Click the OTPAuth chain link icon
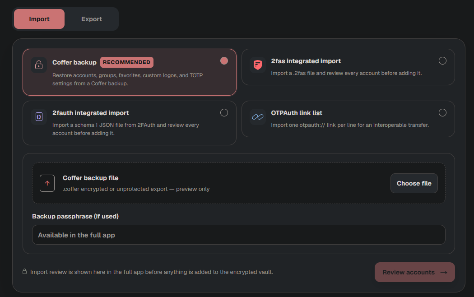Image resolution: width=474 pixels, height=297 pixels. tap(258, 117)
